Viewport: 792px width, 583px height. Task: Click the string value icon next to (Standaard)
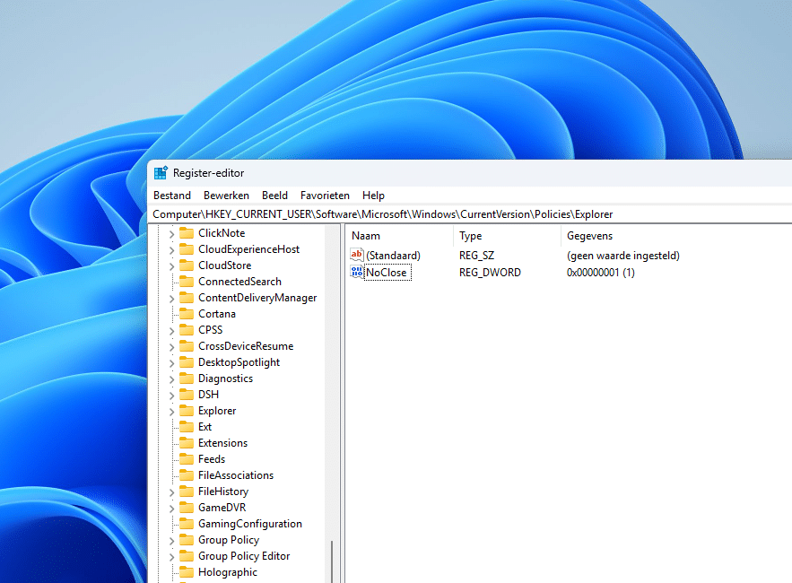click(x=356, y=255)
